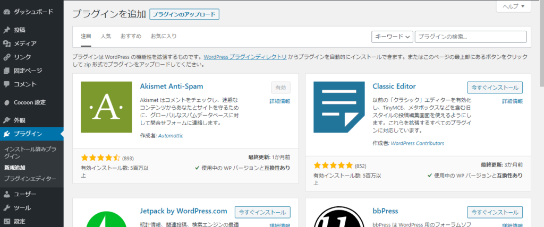The image size is (544, 227).
Task: Open the キーワード search type dropdown
Action: tap(392, 37)
